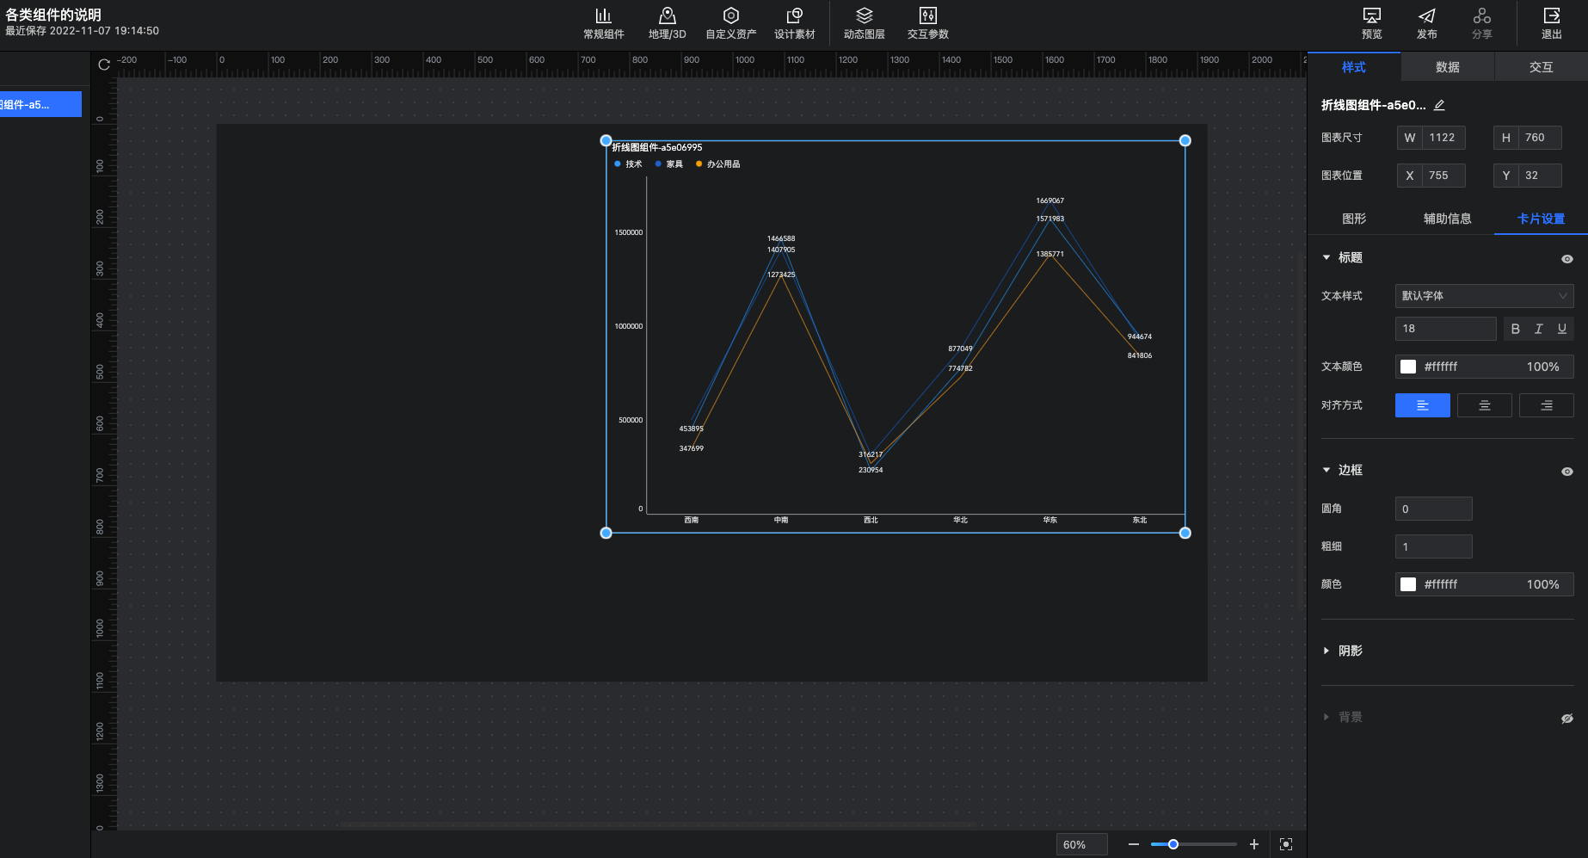Click the font size 18 field
Viewport: 1588px width, 858px height.
pyautogui.click(x=1446, y=329)
